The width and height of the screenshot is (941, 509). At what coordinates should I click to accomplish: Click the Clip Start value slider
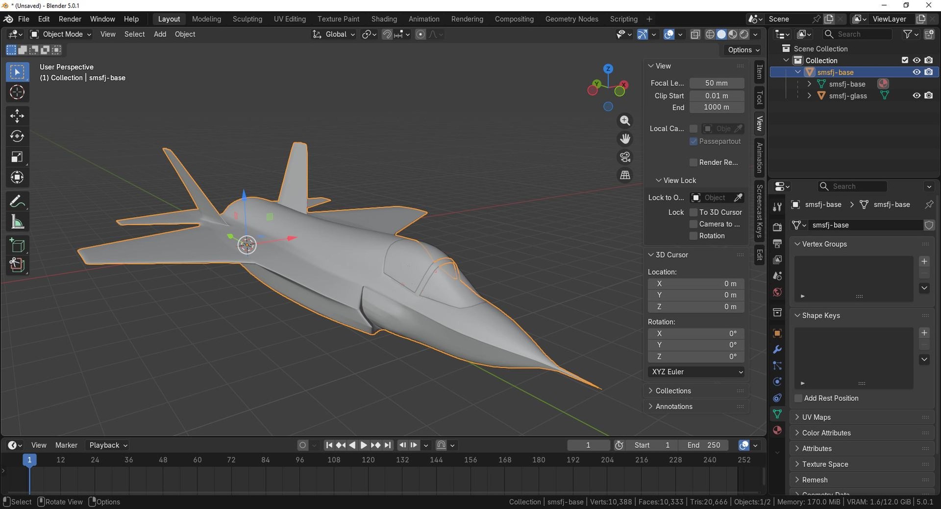click(717, 96)
